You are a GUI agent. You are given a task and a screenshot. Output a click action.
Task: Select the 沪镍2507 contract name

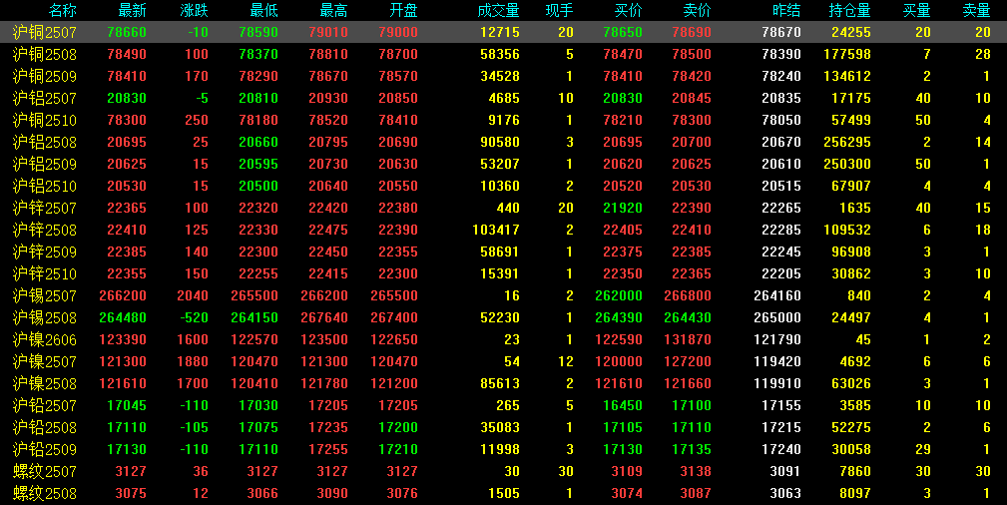coord(44,361)
